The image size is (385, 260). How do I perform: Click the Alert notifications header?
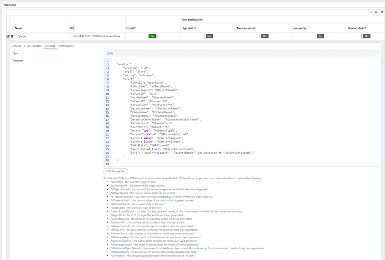tap(192, 20)
